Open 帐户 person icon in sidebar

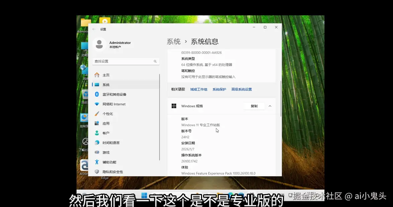coord(97,133)
